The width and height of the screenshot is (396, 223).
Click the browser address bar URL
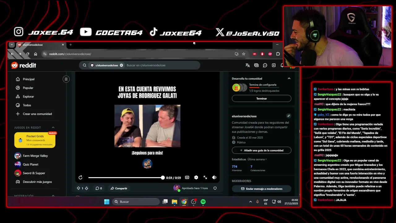70,54
